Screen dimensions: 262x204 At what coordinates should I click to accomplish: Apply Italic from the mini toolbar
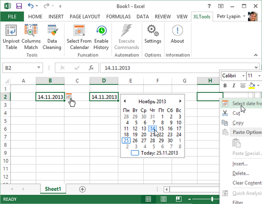point(234,86)
